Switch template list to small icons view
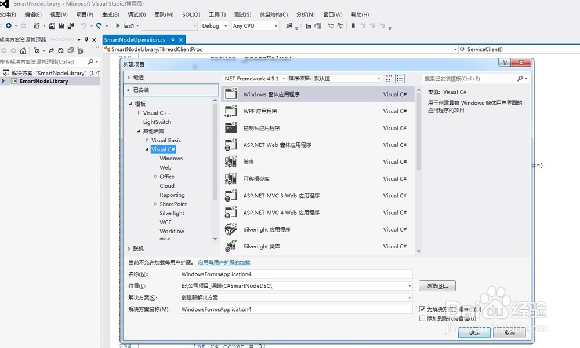This screenshot has width=580, height=348. [389, 78]
